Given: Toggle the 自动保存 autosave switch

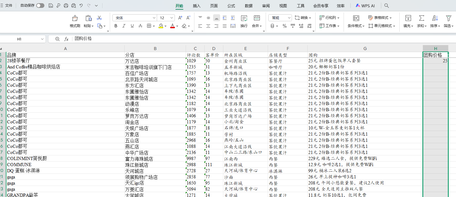Looking at the screenshot, I should coord(40,6).
